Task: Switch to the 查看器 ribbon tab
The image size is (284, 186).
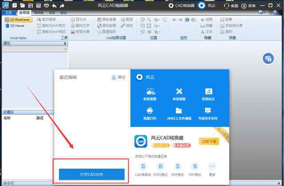Action: point(24,12)
